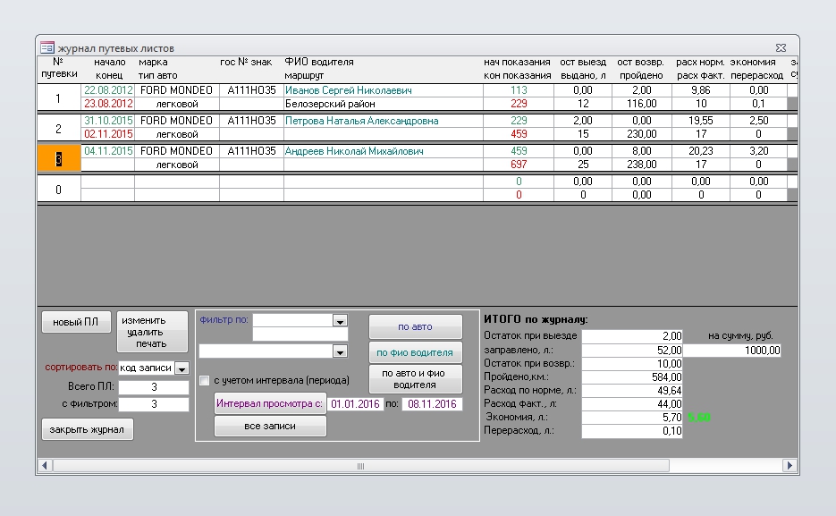
Task: Apply 'по авто и фио водителя' filter
Action: pos(415,379)
